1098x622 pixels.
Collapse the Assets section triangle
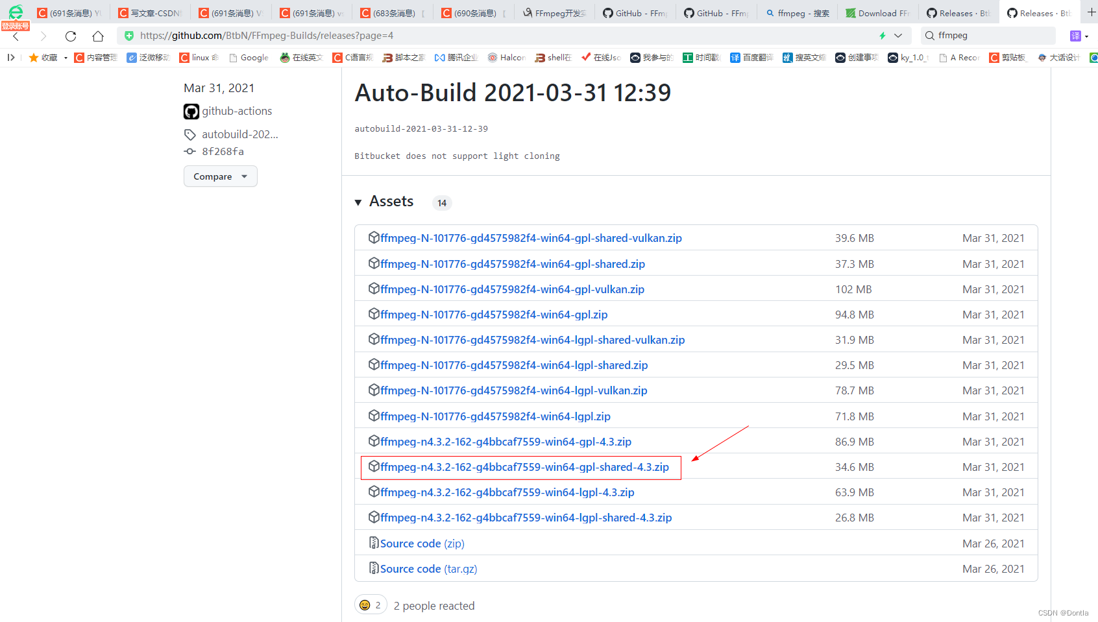[358, 202]
